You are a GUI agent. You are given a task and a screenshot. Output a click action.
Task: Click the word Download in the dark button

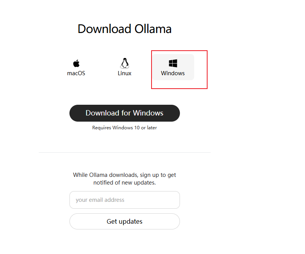[x=102, y=113]
